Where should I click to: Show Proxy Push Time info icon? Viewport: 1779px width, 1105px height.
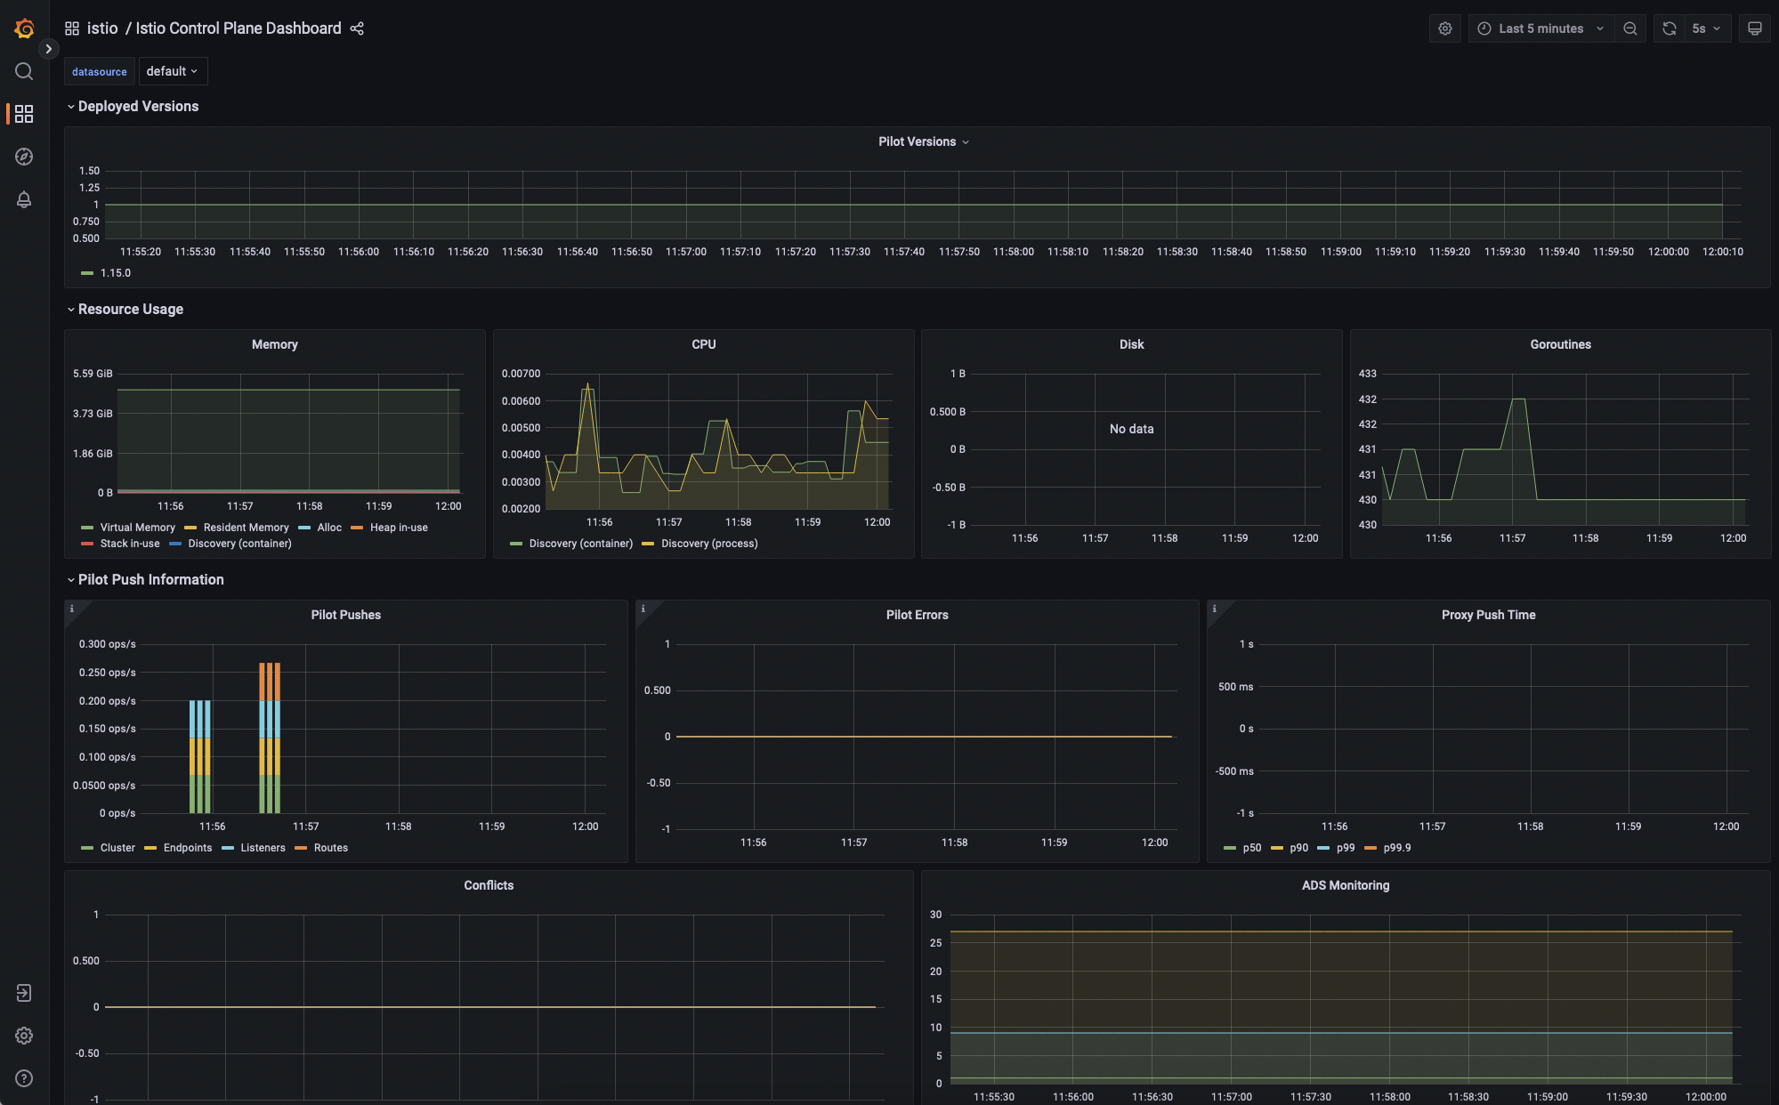tap(1215, 609)
